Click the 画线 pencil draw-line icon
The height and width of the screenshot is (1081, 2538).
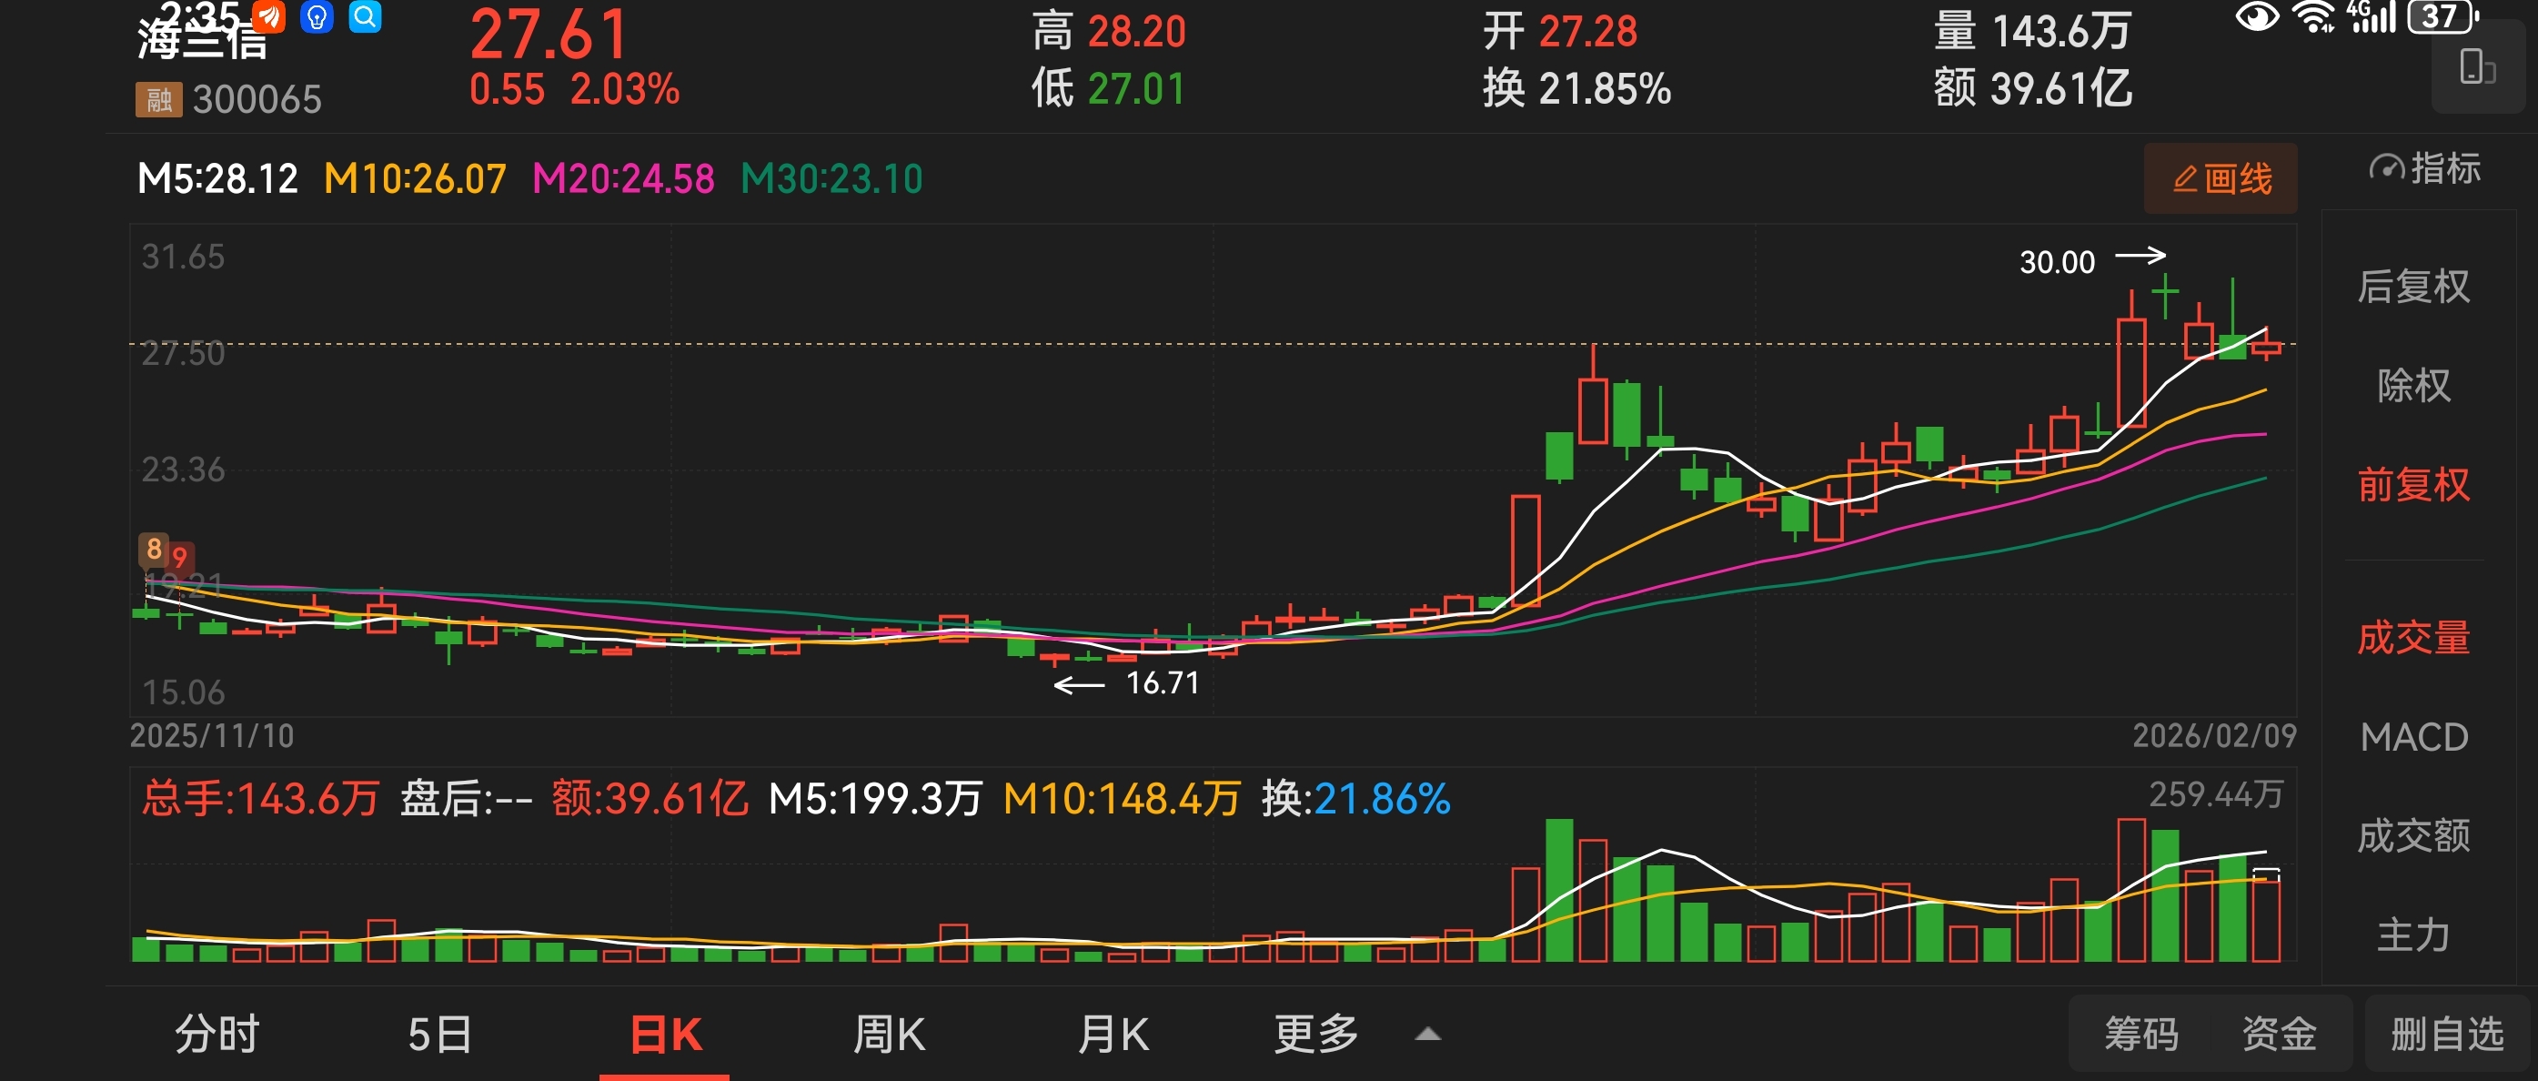coord(2184,179)
